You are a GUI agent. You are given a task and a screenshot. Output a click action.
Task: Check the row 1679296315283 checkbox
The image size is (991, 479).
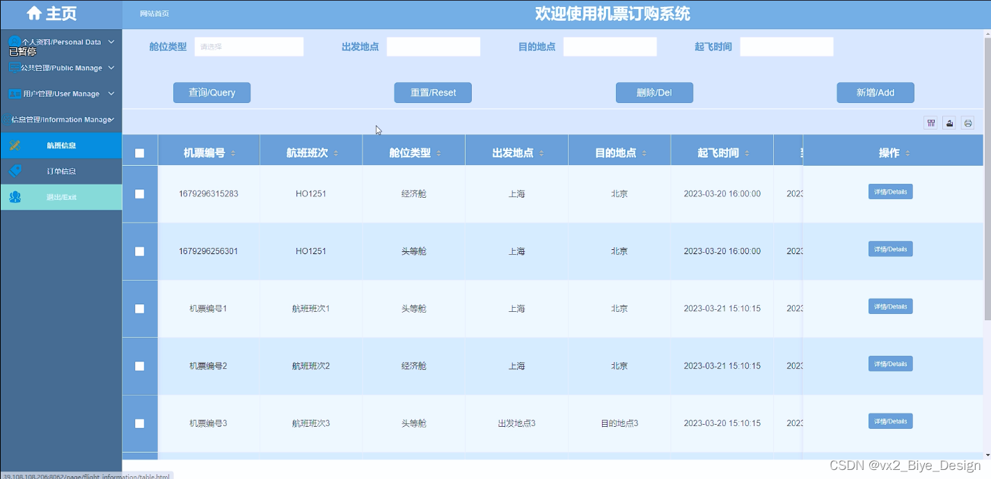click(x=140, y=194)
